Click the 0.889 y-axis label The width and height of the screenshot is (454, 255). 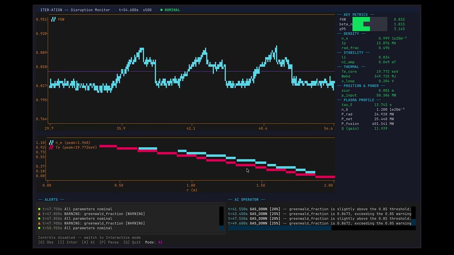[41, 52]
